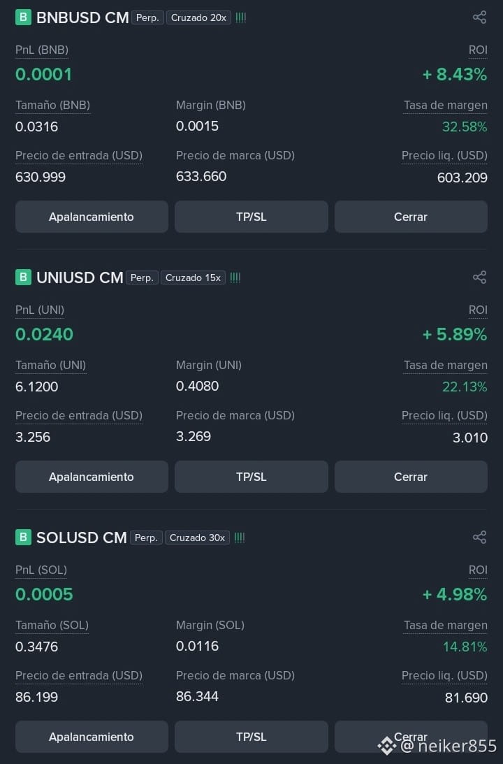Viewport: 503px width, 764px height.
Task: Tap green B badge beside UNIUSD CM
Action: (23, 277)
